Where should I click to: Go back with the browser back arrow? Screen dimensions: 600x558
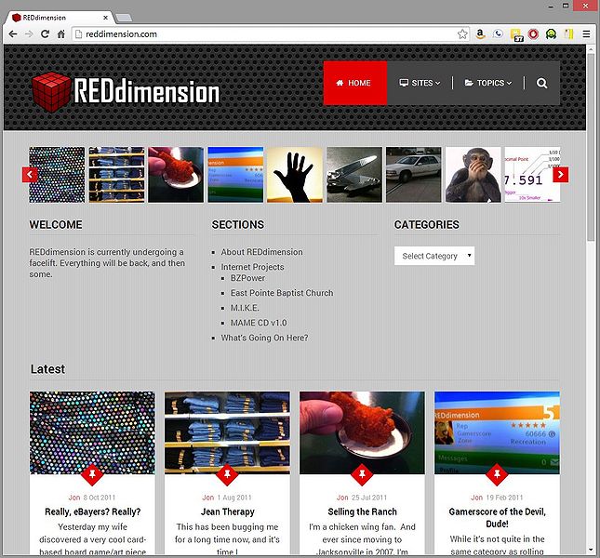pyautogui.click(x=13, y=34)
